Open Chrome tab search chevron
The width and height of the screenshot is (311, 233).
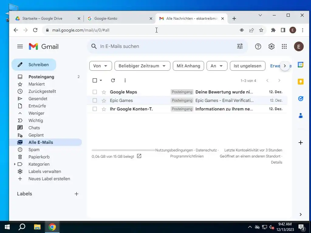tap(260, 15)
